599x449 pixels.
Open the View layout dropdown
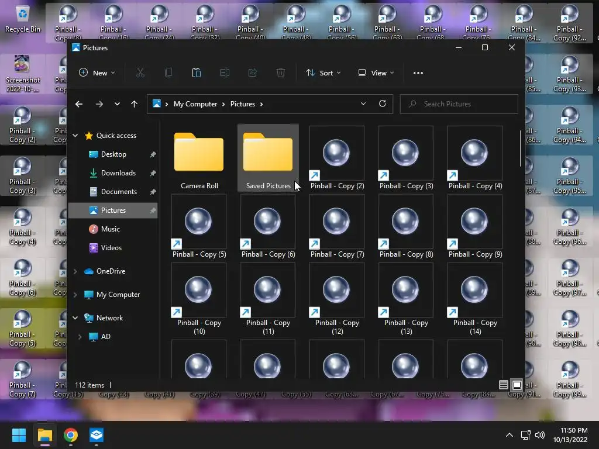point(376,72)
